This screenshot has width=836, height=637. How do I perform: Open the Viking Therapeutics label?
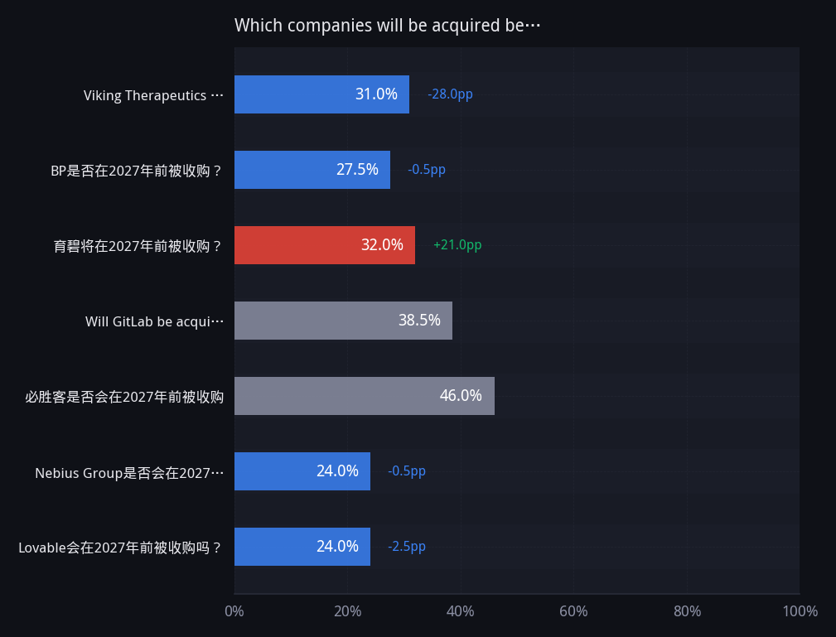click(x=153, y=95)
